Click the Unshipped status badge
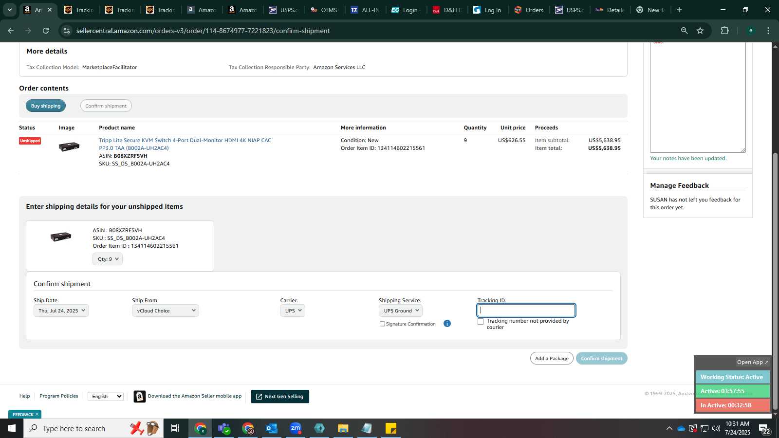The width and height of the screenshot is (779, 438). (x=30, y=141)
